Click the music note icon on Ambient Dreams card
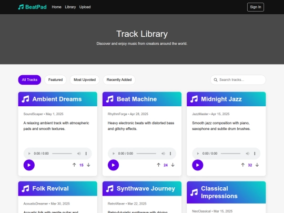Image resolution: width=284 pixels, height=213 pixels. [x=25, y=99]
